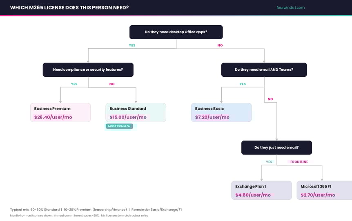Viewport: 352px width, 221px height.
Task: Click the $7.20/user/mo price text
Action: pos(212,117)
